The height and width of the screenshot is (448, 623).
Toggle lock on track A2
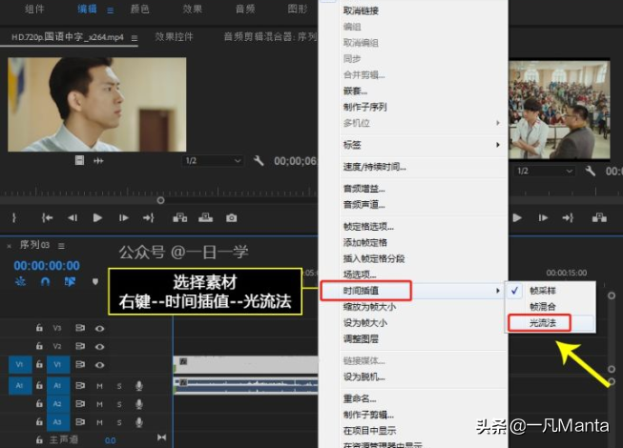(39, 403)
